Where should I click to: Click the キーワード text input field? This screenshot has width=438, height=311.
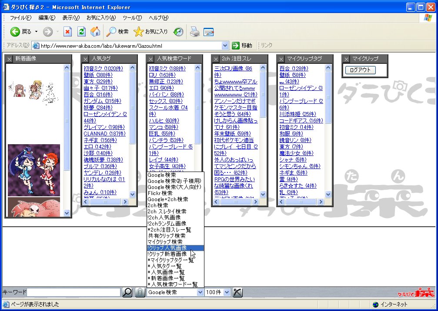coord(74,292)
